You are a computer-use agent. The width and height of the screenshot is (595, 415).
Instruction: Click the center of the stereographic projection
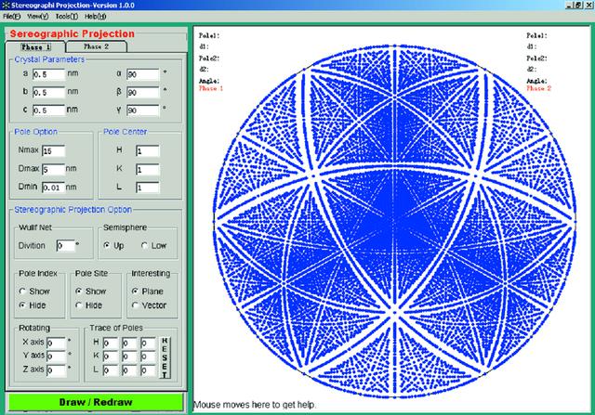point(394,221)
